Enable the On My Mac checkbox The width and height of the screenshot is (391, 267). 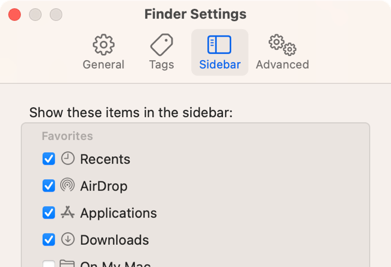click(49, 264)
